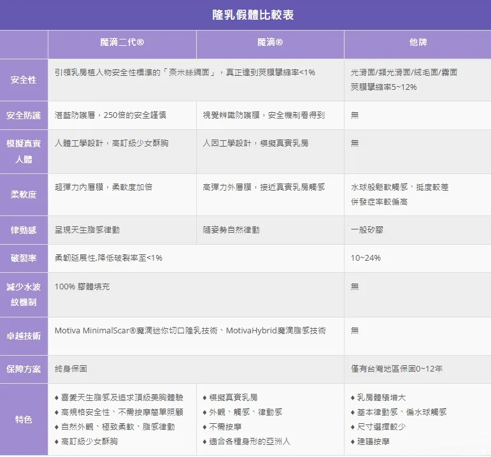Click the 柔軟度 row label
This screenshot has width=491, height=457.
[24, 194]
